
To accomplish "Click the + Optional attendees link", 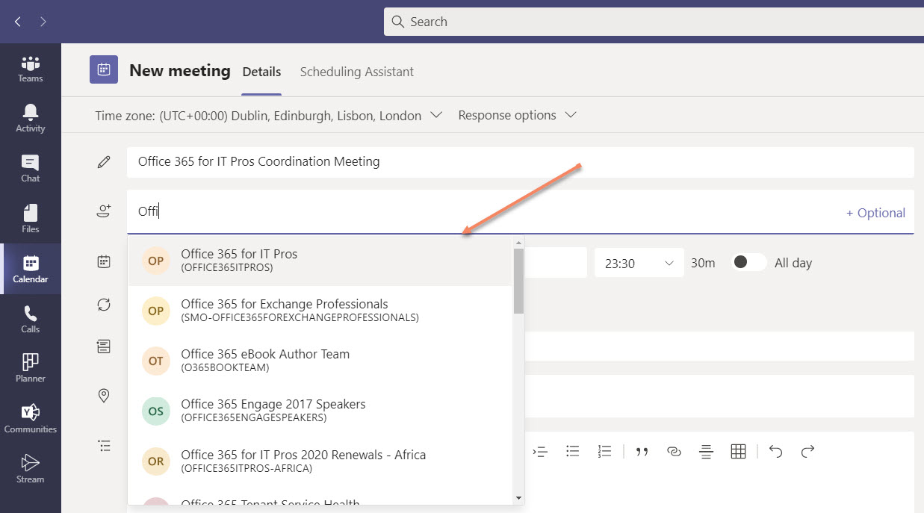I will 875,213.
